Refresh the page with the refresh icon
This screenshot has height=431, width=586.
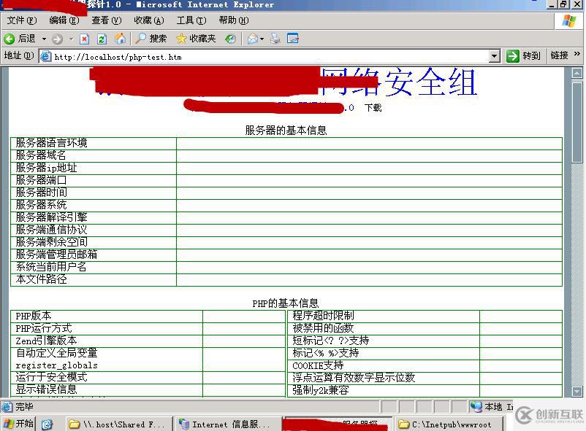[x=102, y=39]
